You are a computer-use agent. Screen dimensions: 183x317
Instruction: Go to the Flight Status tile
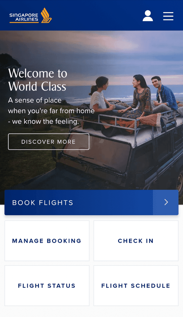(47, 286)
